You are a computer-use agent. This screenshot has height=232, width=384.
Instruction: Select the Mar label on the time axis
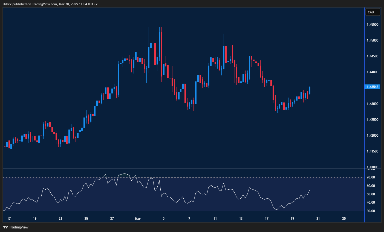tap(138, 219)
